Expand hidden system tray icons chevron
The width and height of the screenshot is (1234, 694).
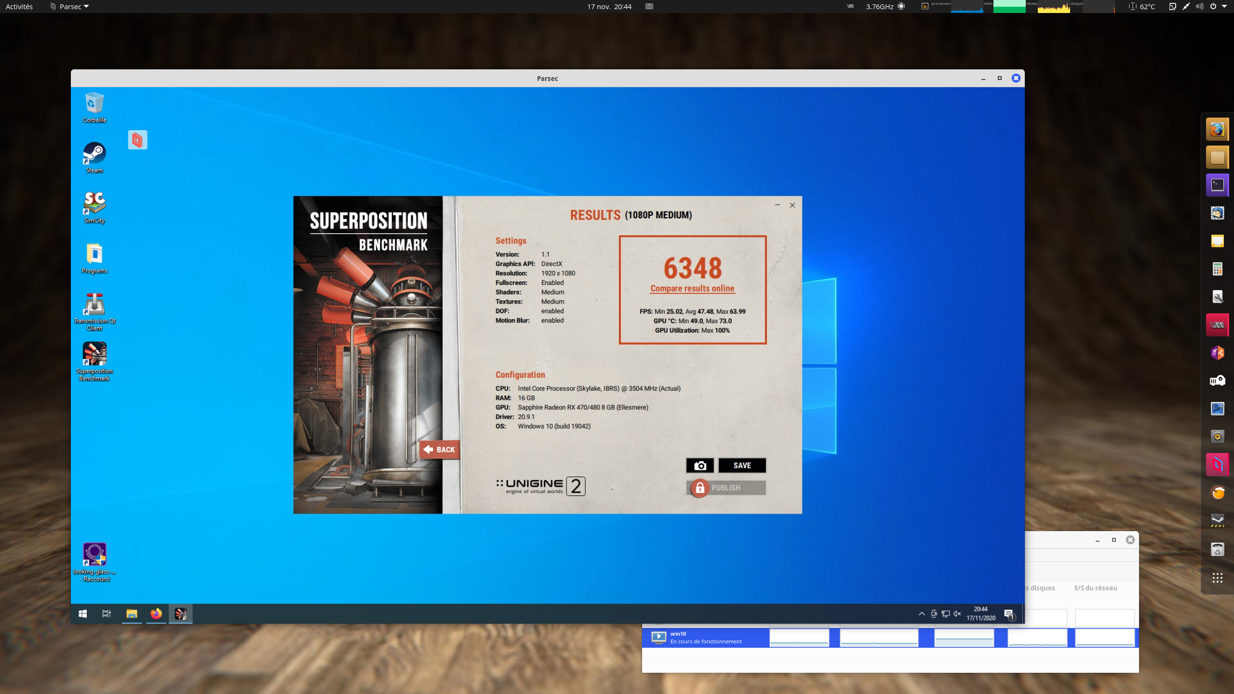(x=922, y=614)
